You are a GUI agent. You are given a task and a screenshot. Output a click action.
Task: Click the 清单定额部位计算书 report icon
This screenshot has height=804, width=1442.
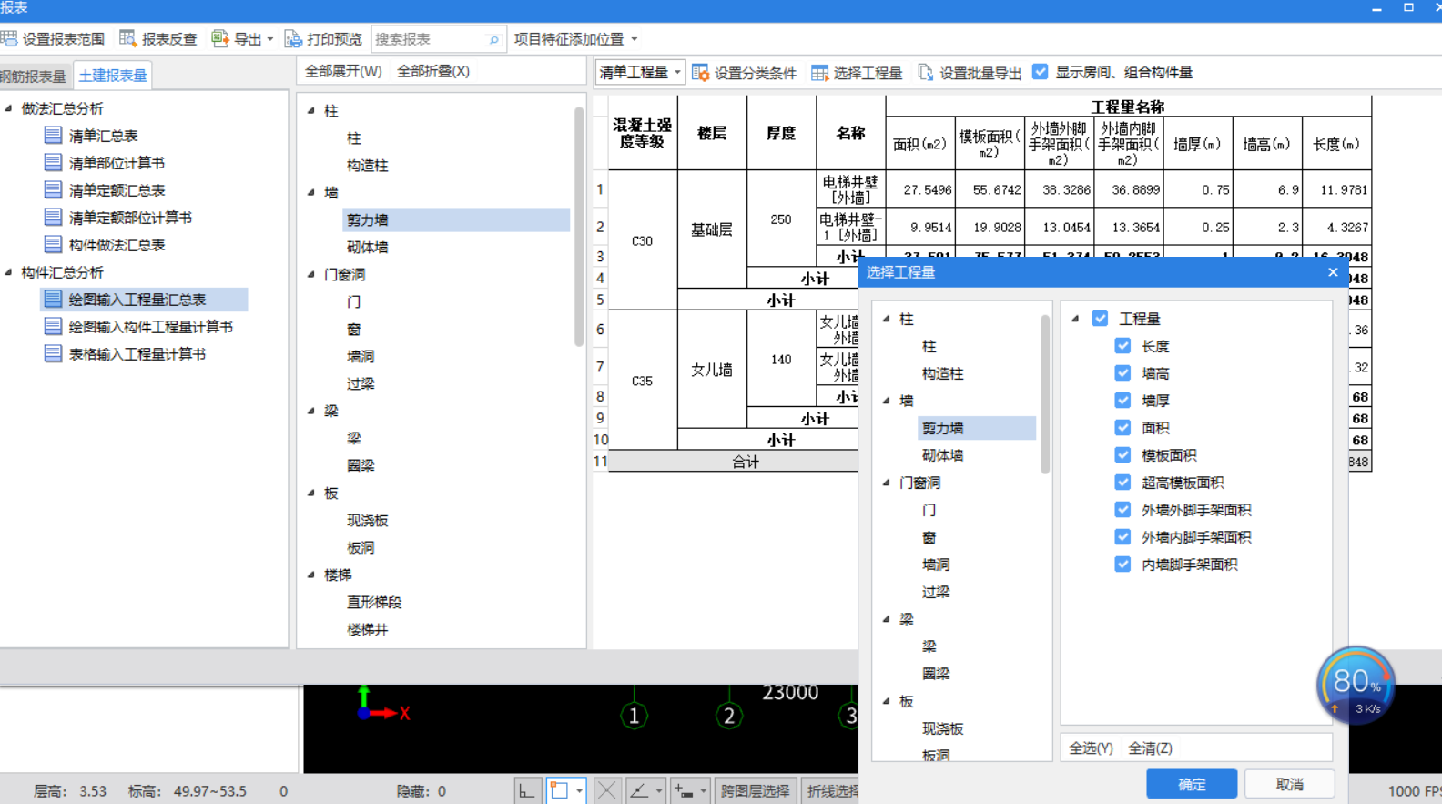53,218
